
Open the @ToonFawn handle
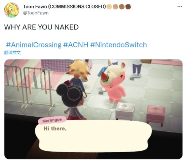[36, 13]
